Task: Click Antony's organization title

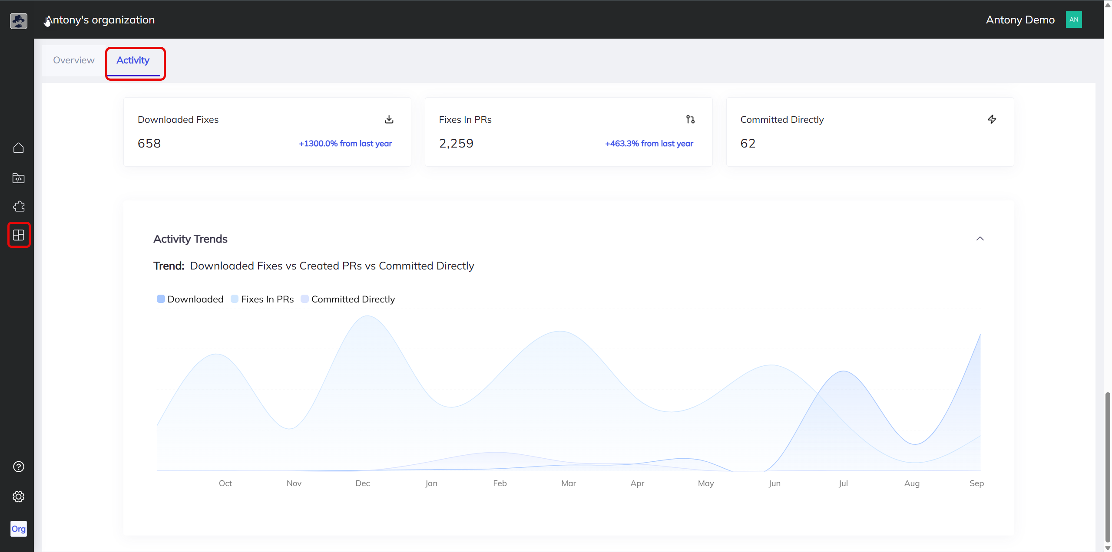Action: (x=100, y=20)
